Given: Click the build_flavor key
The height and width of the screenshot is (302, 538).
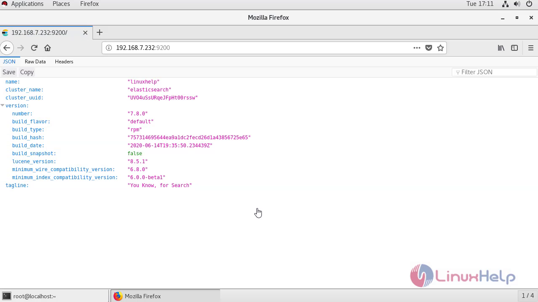Looking at the screenshot, I should click(31, 122).
